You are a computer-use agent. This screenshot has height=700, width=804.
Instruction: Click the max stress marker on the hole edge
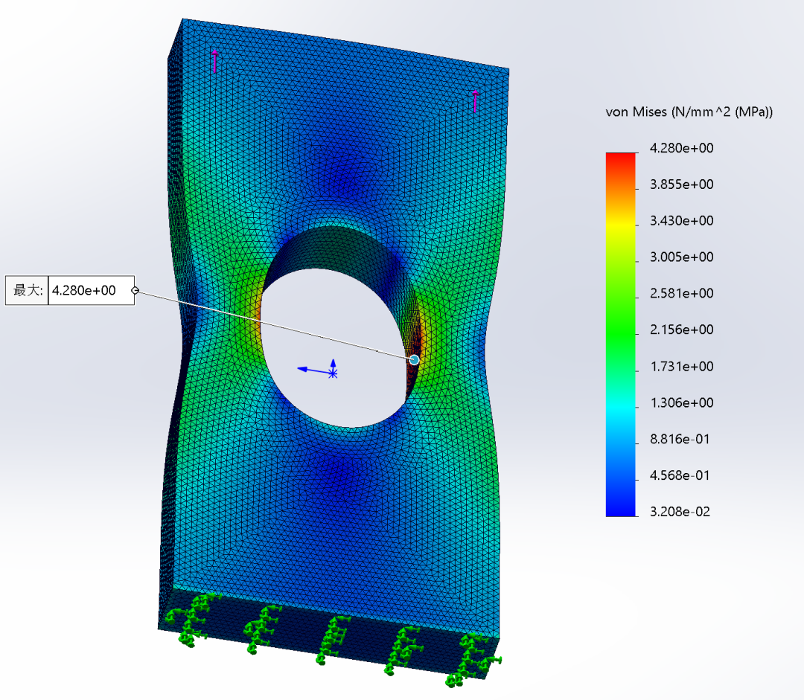click(414, 360)
